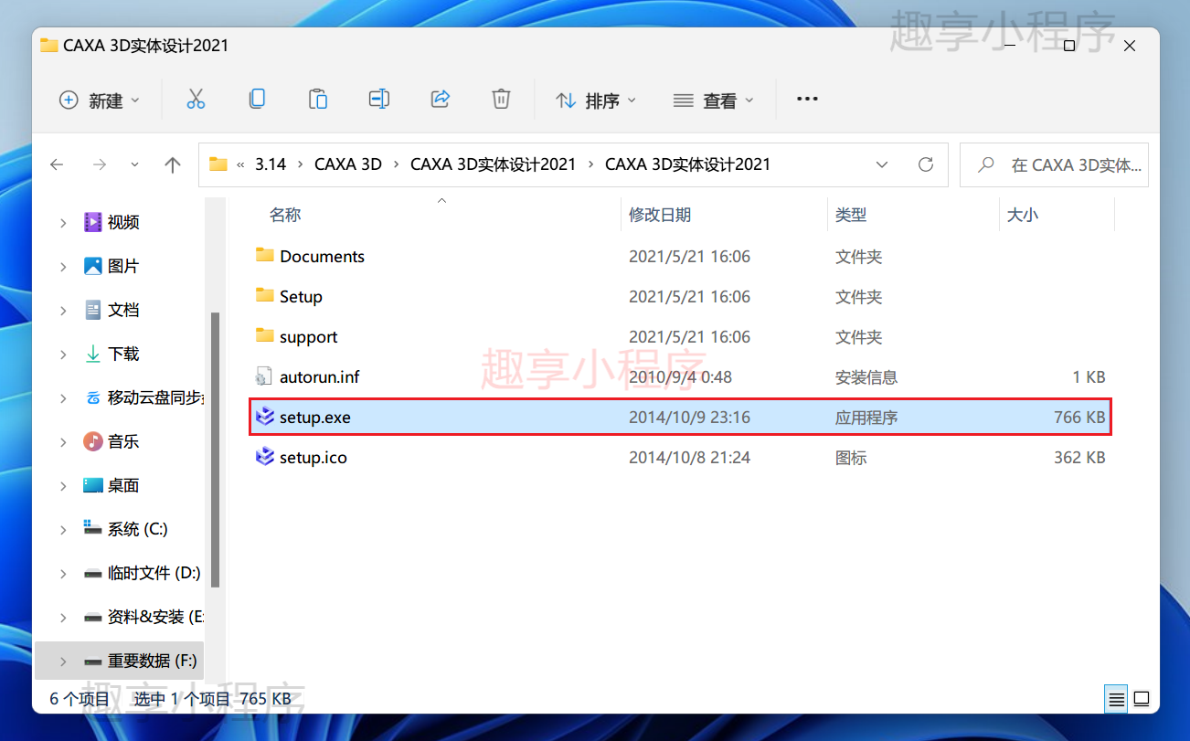The width and height of the screenshot is (1190, 741).
Task: Refresh the current folder view
Action: click(x=926, y=164)
